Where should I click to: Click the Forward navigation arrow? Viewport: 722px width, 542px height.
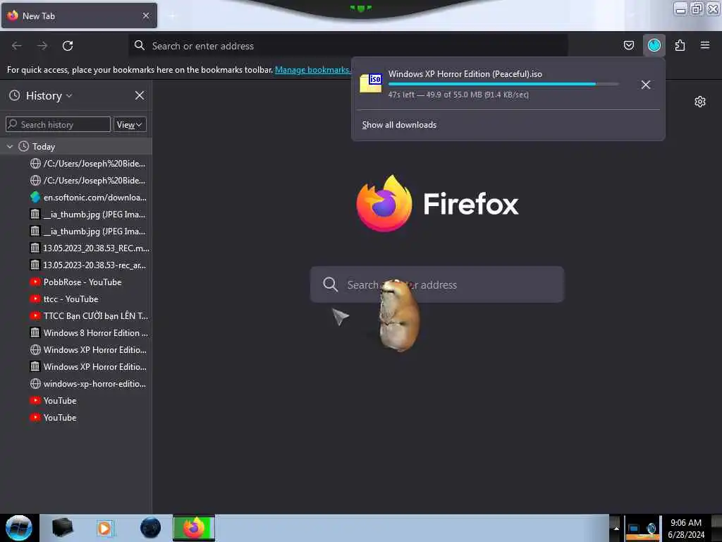(x=42, y=46)
